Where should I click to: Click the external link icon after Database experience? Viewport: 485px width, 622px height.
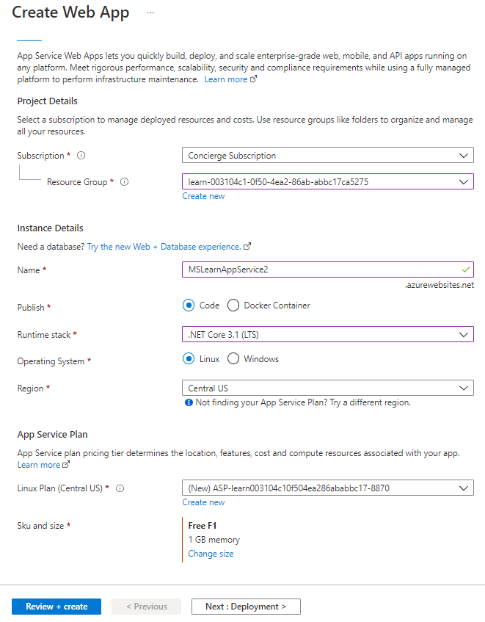[247, 246]
